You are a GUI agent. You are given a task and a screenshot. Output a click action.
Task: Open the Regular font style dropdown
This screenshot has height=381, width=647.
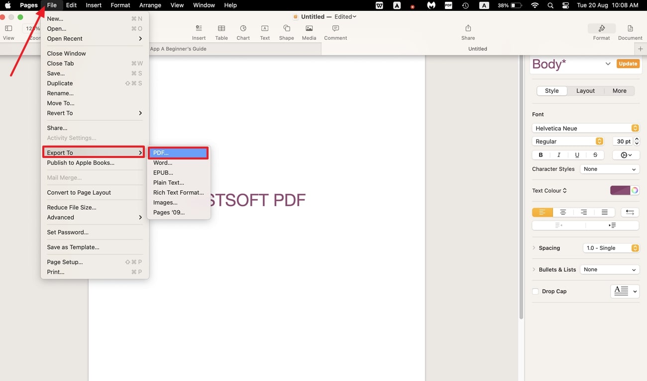(x=568, y=142)
